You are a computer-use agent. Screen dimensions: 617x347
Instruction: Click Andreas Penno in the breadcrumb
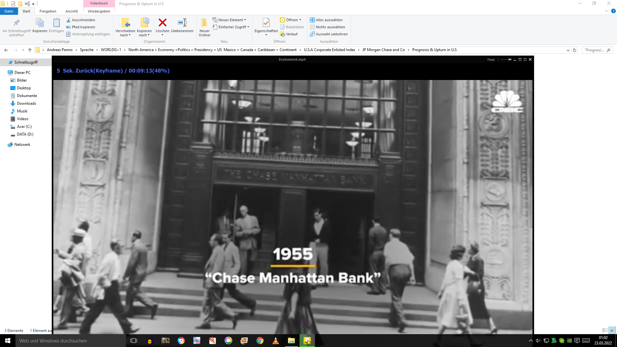pyautogui.click(x=60, y=50)
